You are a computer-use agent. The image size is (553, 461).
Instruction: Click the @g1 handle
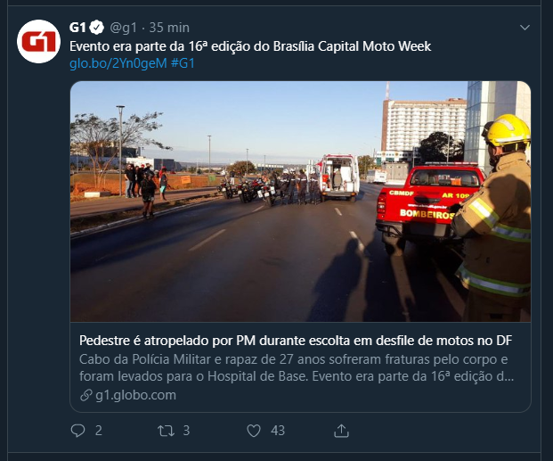tap(124, 28)
